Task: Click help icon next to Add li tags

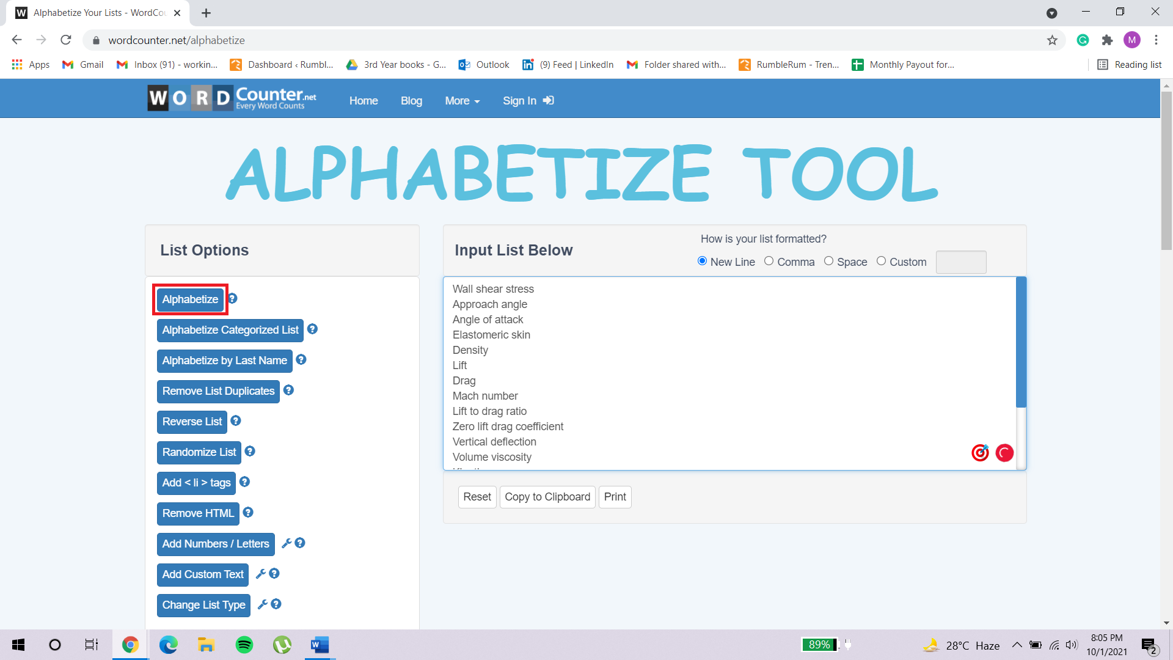Action: point(245,482)
